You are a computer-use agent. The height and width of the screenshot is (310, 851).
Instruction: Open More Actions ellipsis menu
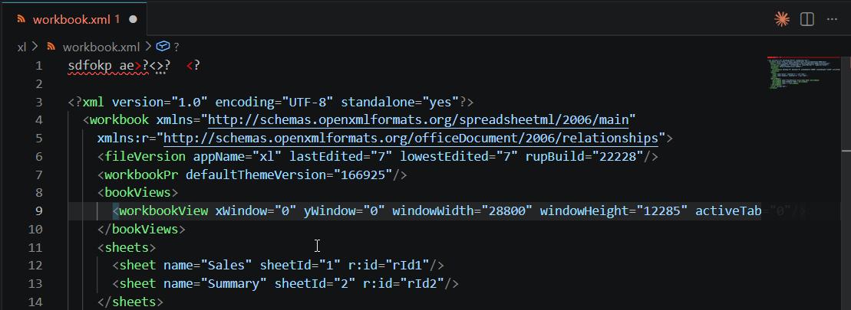click(x=832, y=19)
